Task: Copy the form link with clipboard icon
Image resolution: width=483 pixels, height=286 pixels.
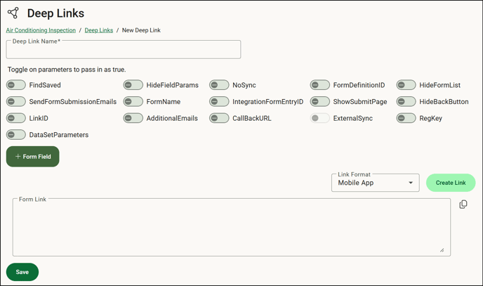Action: coord(463,204)
